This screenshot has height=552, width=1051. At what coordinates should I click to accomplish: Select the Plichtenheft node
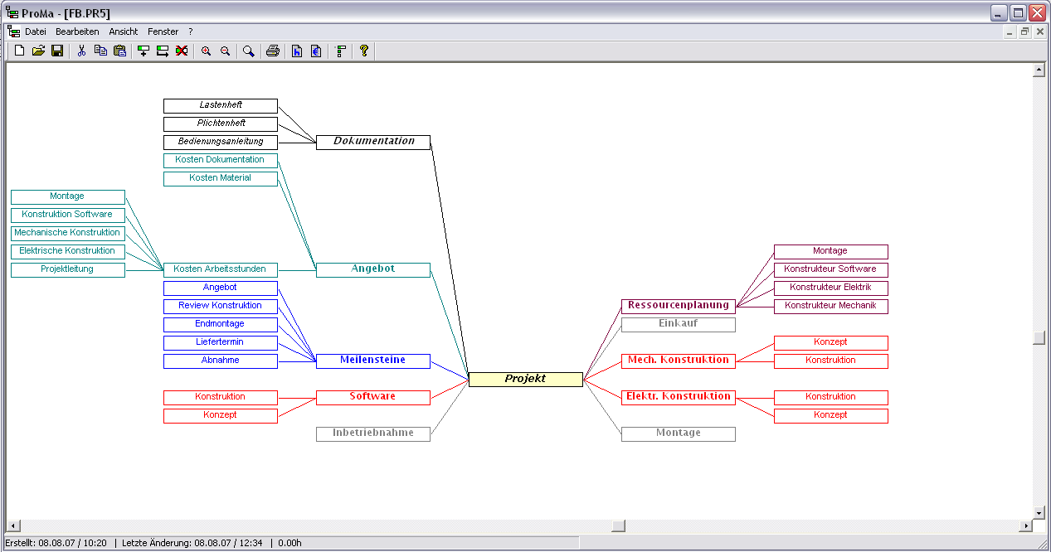(221, 124)
